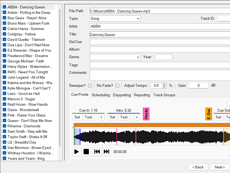Switch to the Reporting tab
Image resolution: width=230 pixels, height=173 pixels.
click(142, 95)
